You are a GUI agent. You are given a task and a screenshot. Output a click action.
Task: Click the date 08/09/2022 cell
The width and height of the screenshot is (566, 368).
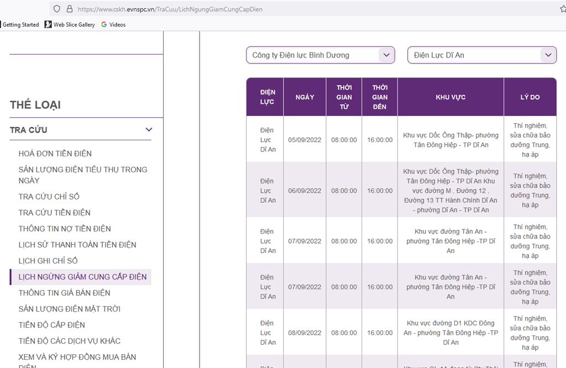click(x=305, y=333)
